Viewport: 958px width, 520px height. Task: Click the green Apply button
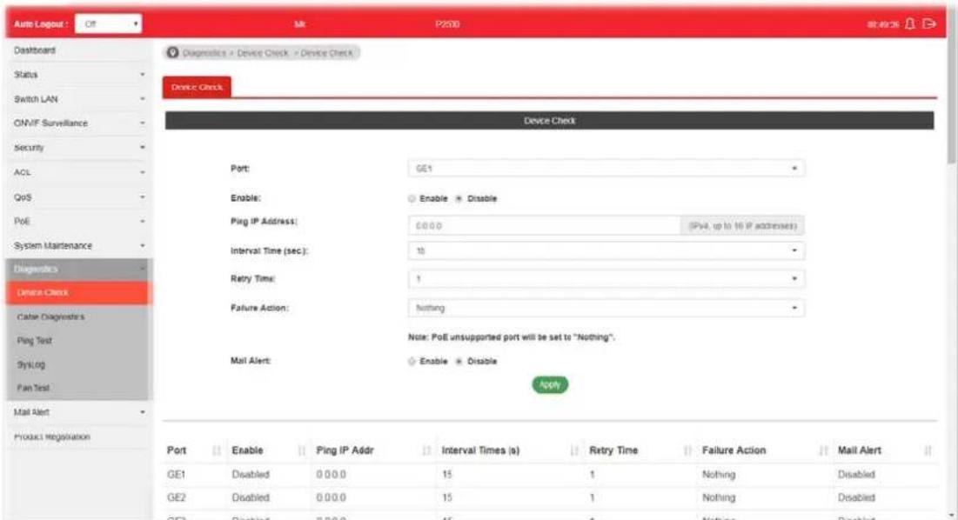(550, 384)
